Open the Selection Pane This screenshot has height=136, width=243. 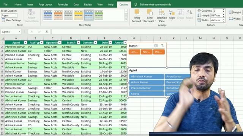pyautogui.click(x=162, y=16)
